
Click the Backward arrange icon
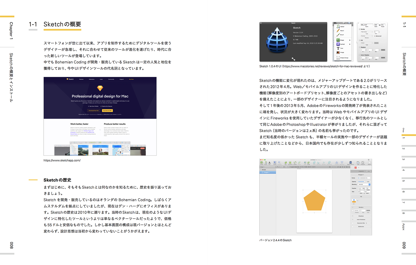pos(342,162)
